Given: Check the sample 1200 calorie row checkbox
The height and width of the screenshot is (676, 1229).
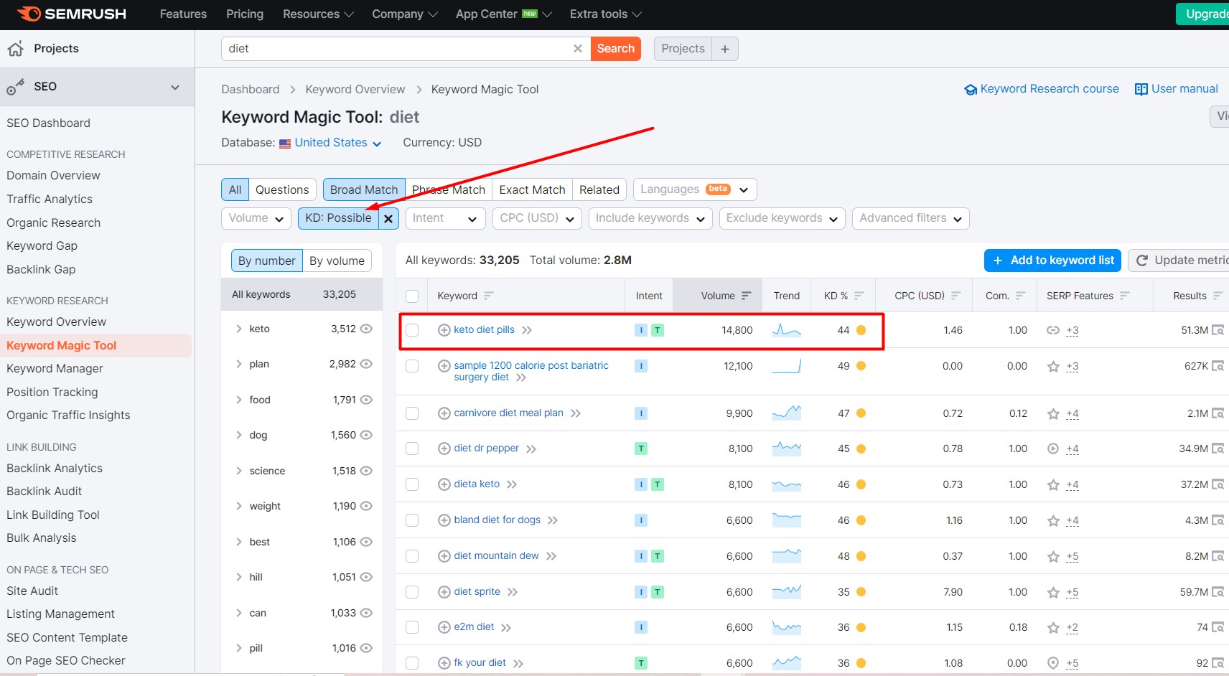Looking at the screenshot, I should 412,366.
